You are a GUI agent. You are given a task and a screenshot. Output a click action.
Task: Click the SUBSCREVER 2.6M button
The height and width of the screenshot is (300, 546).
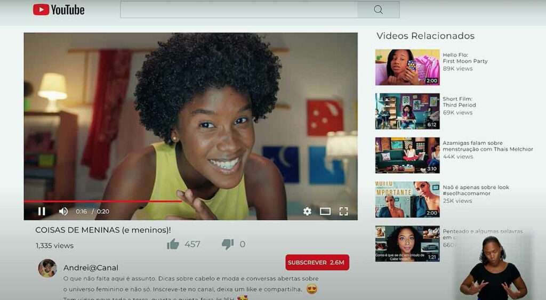(317, 262)
